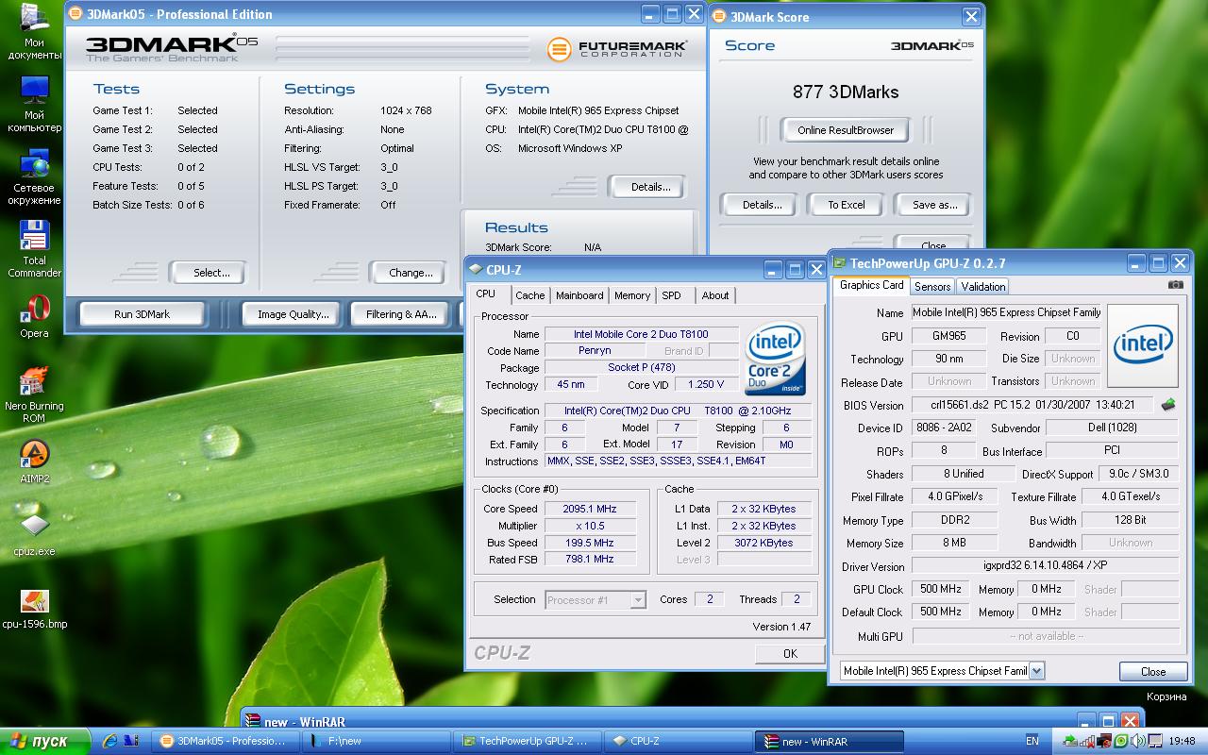Viewport: 1208px width, 755px height.
Task: Open the Filtering & AA... button
Action: pos(401,314)
